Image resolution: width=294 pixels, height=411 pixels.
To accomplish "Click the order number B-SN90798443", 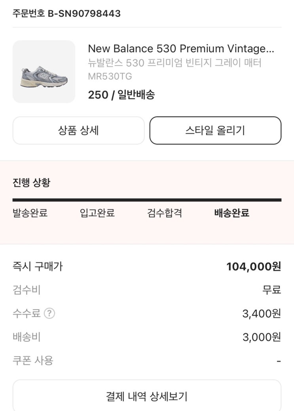I will (x=66, y=13).
